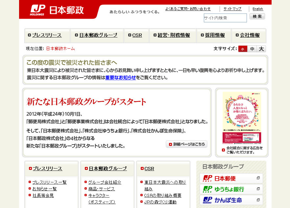Image resolution: width=290 pixels, height=208 pixels.
Task: Set text size to large (大)
Action: coord(261,49)
